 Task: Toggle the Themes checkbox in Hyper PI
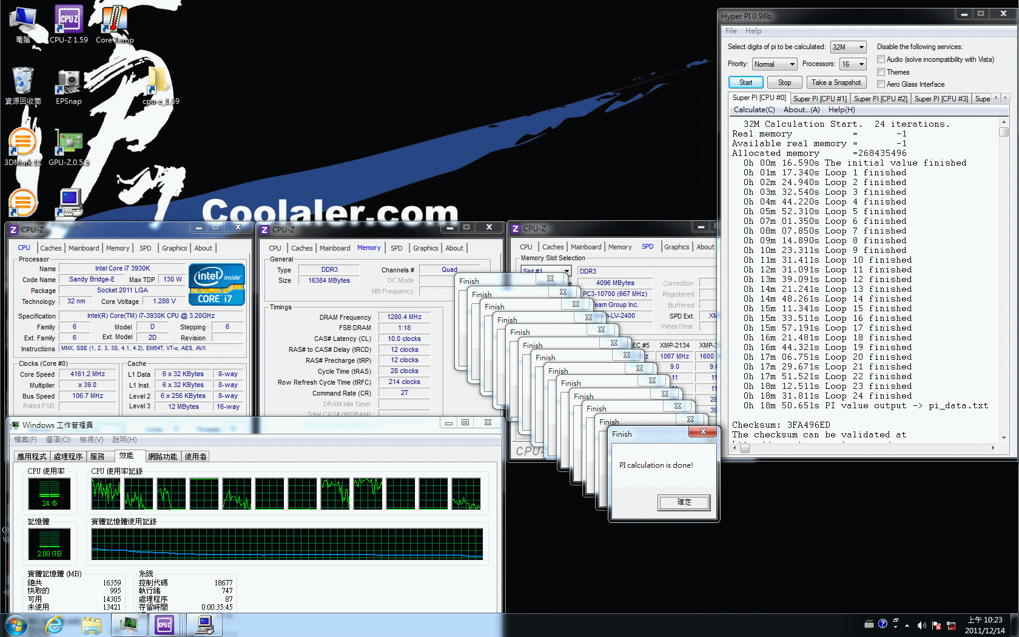[x=881, y=72]
